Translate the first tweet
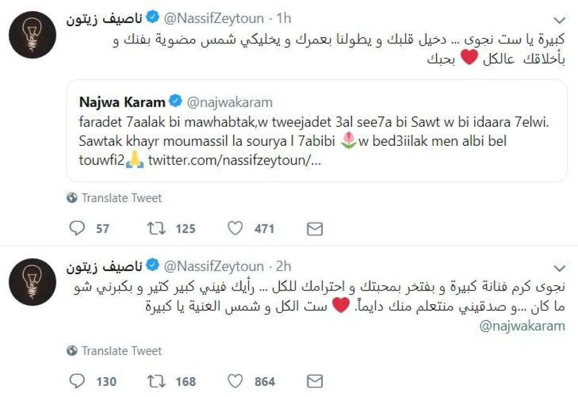578x397 pixels. [x=121, y=198]
